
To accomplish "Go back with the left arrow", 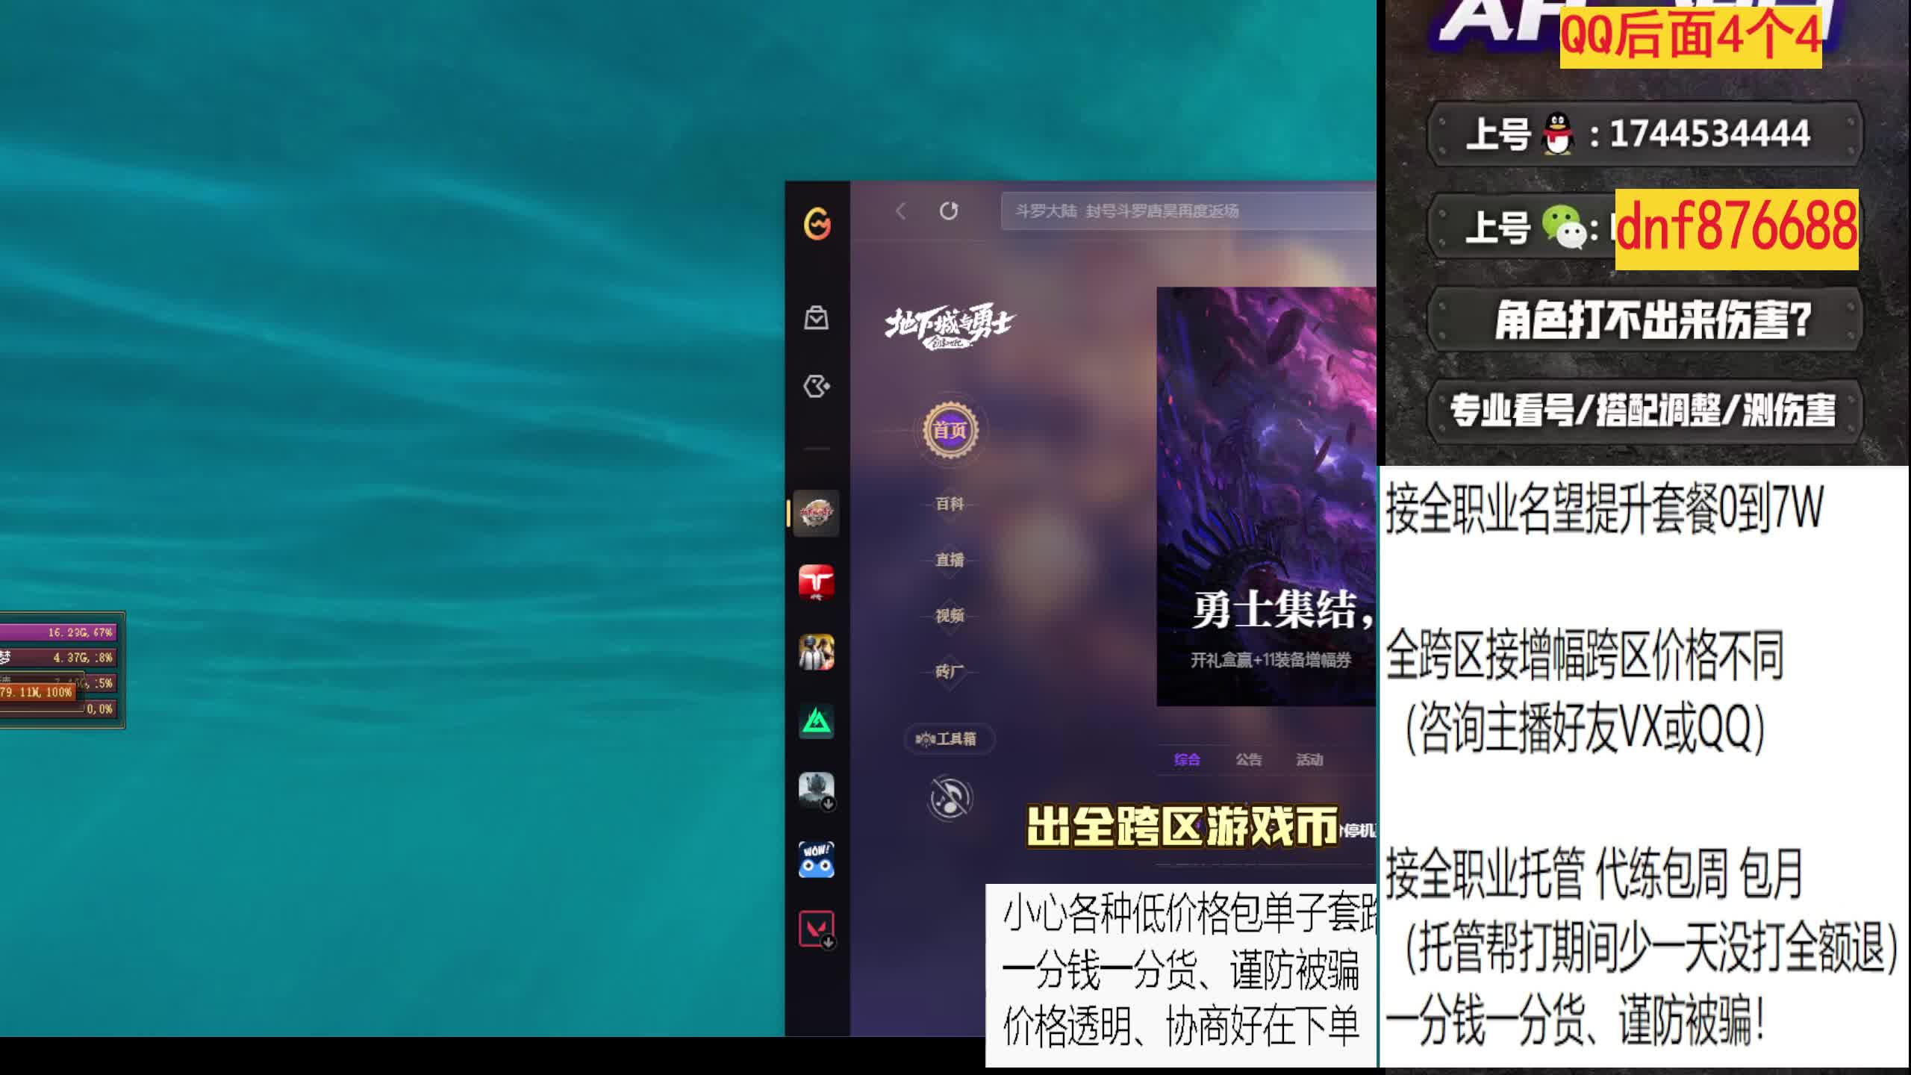I will [901, 211].
